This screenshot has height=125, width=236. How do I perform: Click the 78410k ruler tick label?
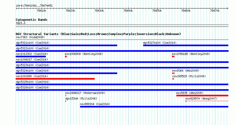click(x=41, y=11)
